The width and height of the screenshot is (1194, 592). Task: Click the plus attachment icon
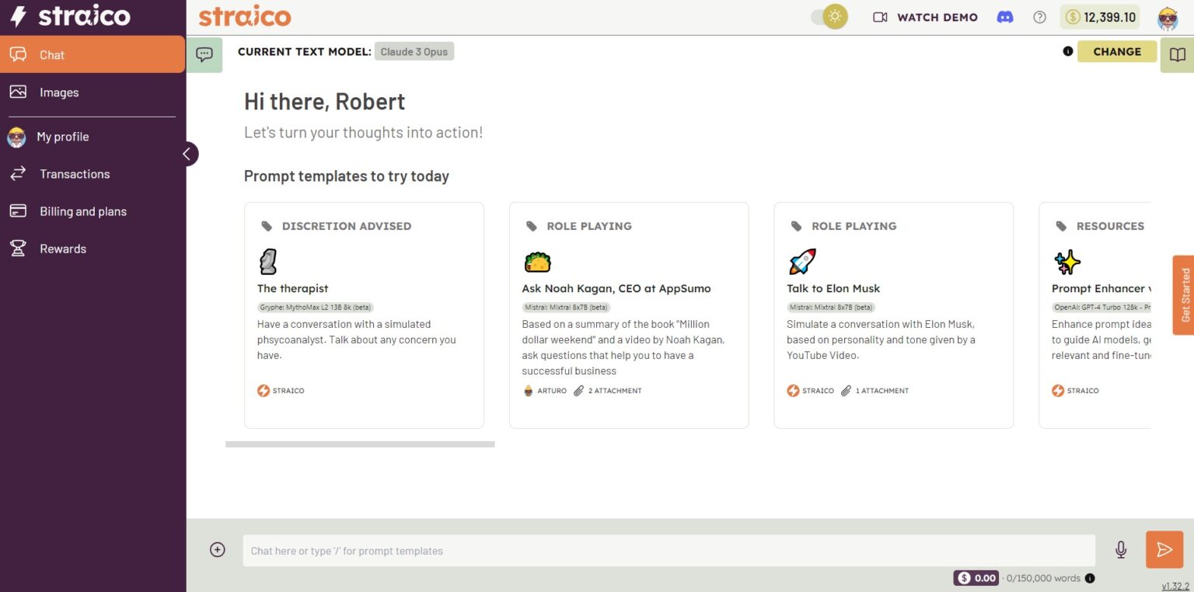pyautogui.click(x=218, y=550)
